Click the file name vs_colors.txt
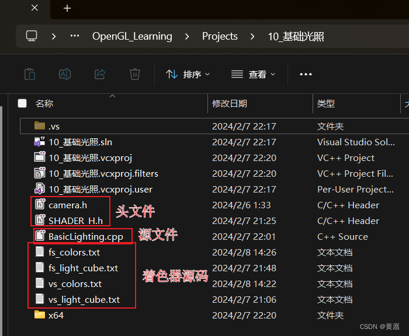Viewport: 409px width, 336px height. (75, 284)
